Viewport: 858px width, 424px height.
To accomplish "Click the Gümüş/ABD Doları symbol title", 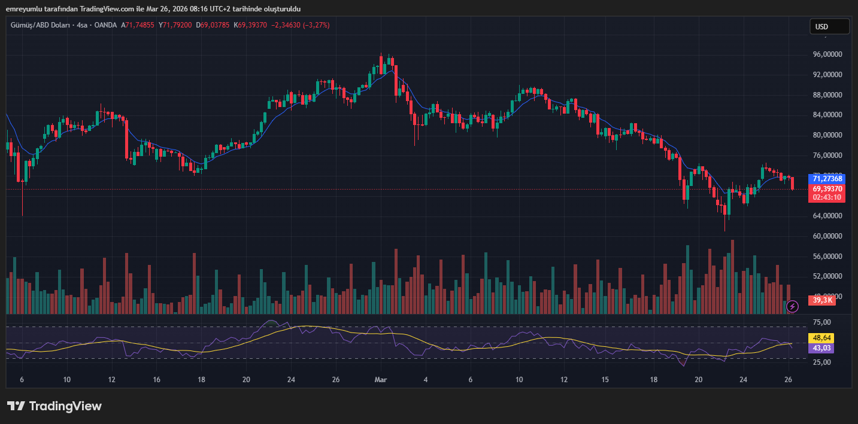I will [40, 25].
